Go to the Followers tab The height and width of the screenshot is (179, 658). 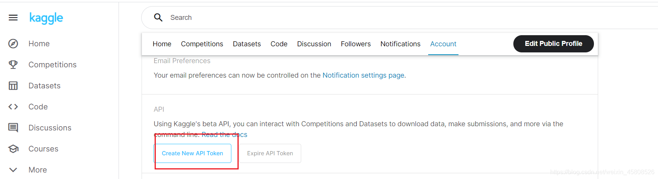[356, 44]
